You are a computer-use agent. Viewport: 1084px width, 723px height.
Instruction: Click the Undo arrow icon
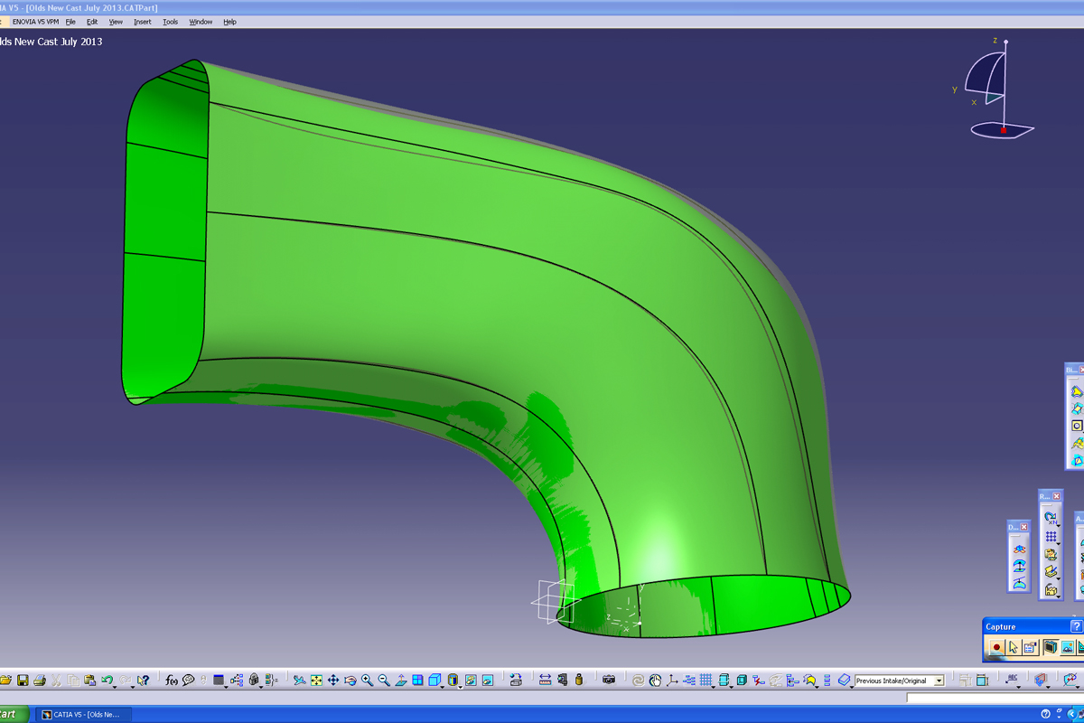coord(107,680)
